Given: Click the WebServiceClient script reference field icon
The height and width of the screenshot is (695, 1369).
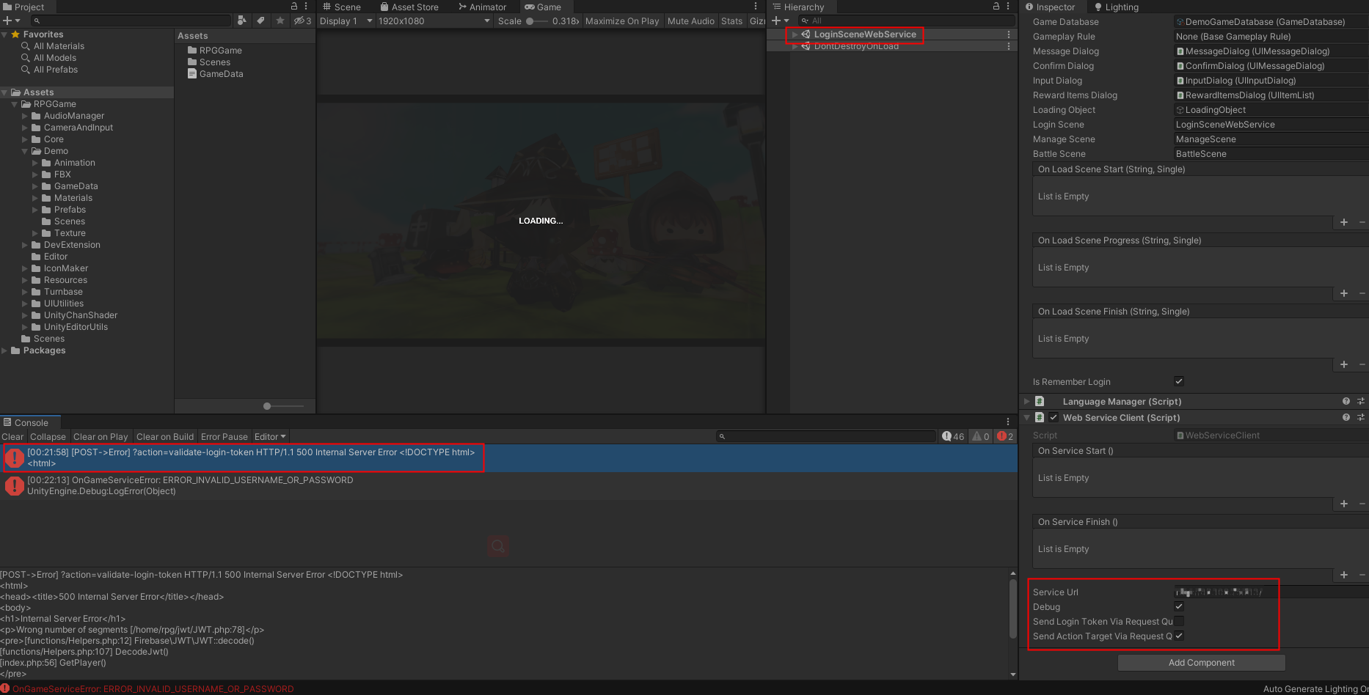Looking at the screenshot, I should [1180, 435].
